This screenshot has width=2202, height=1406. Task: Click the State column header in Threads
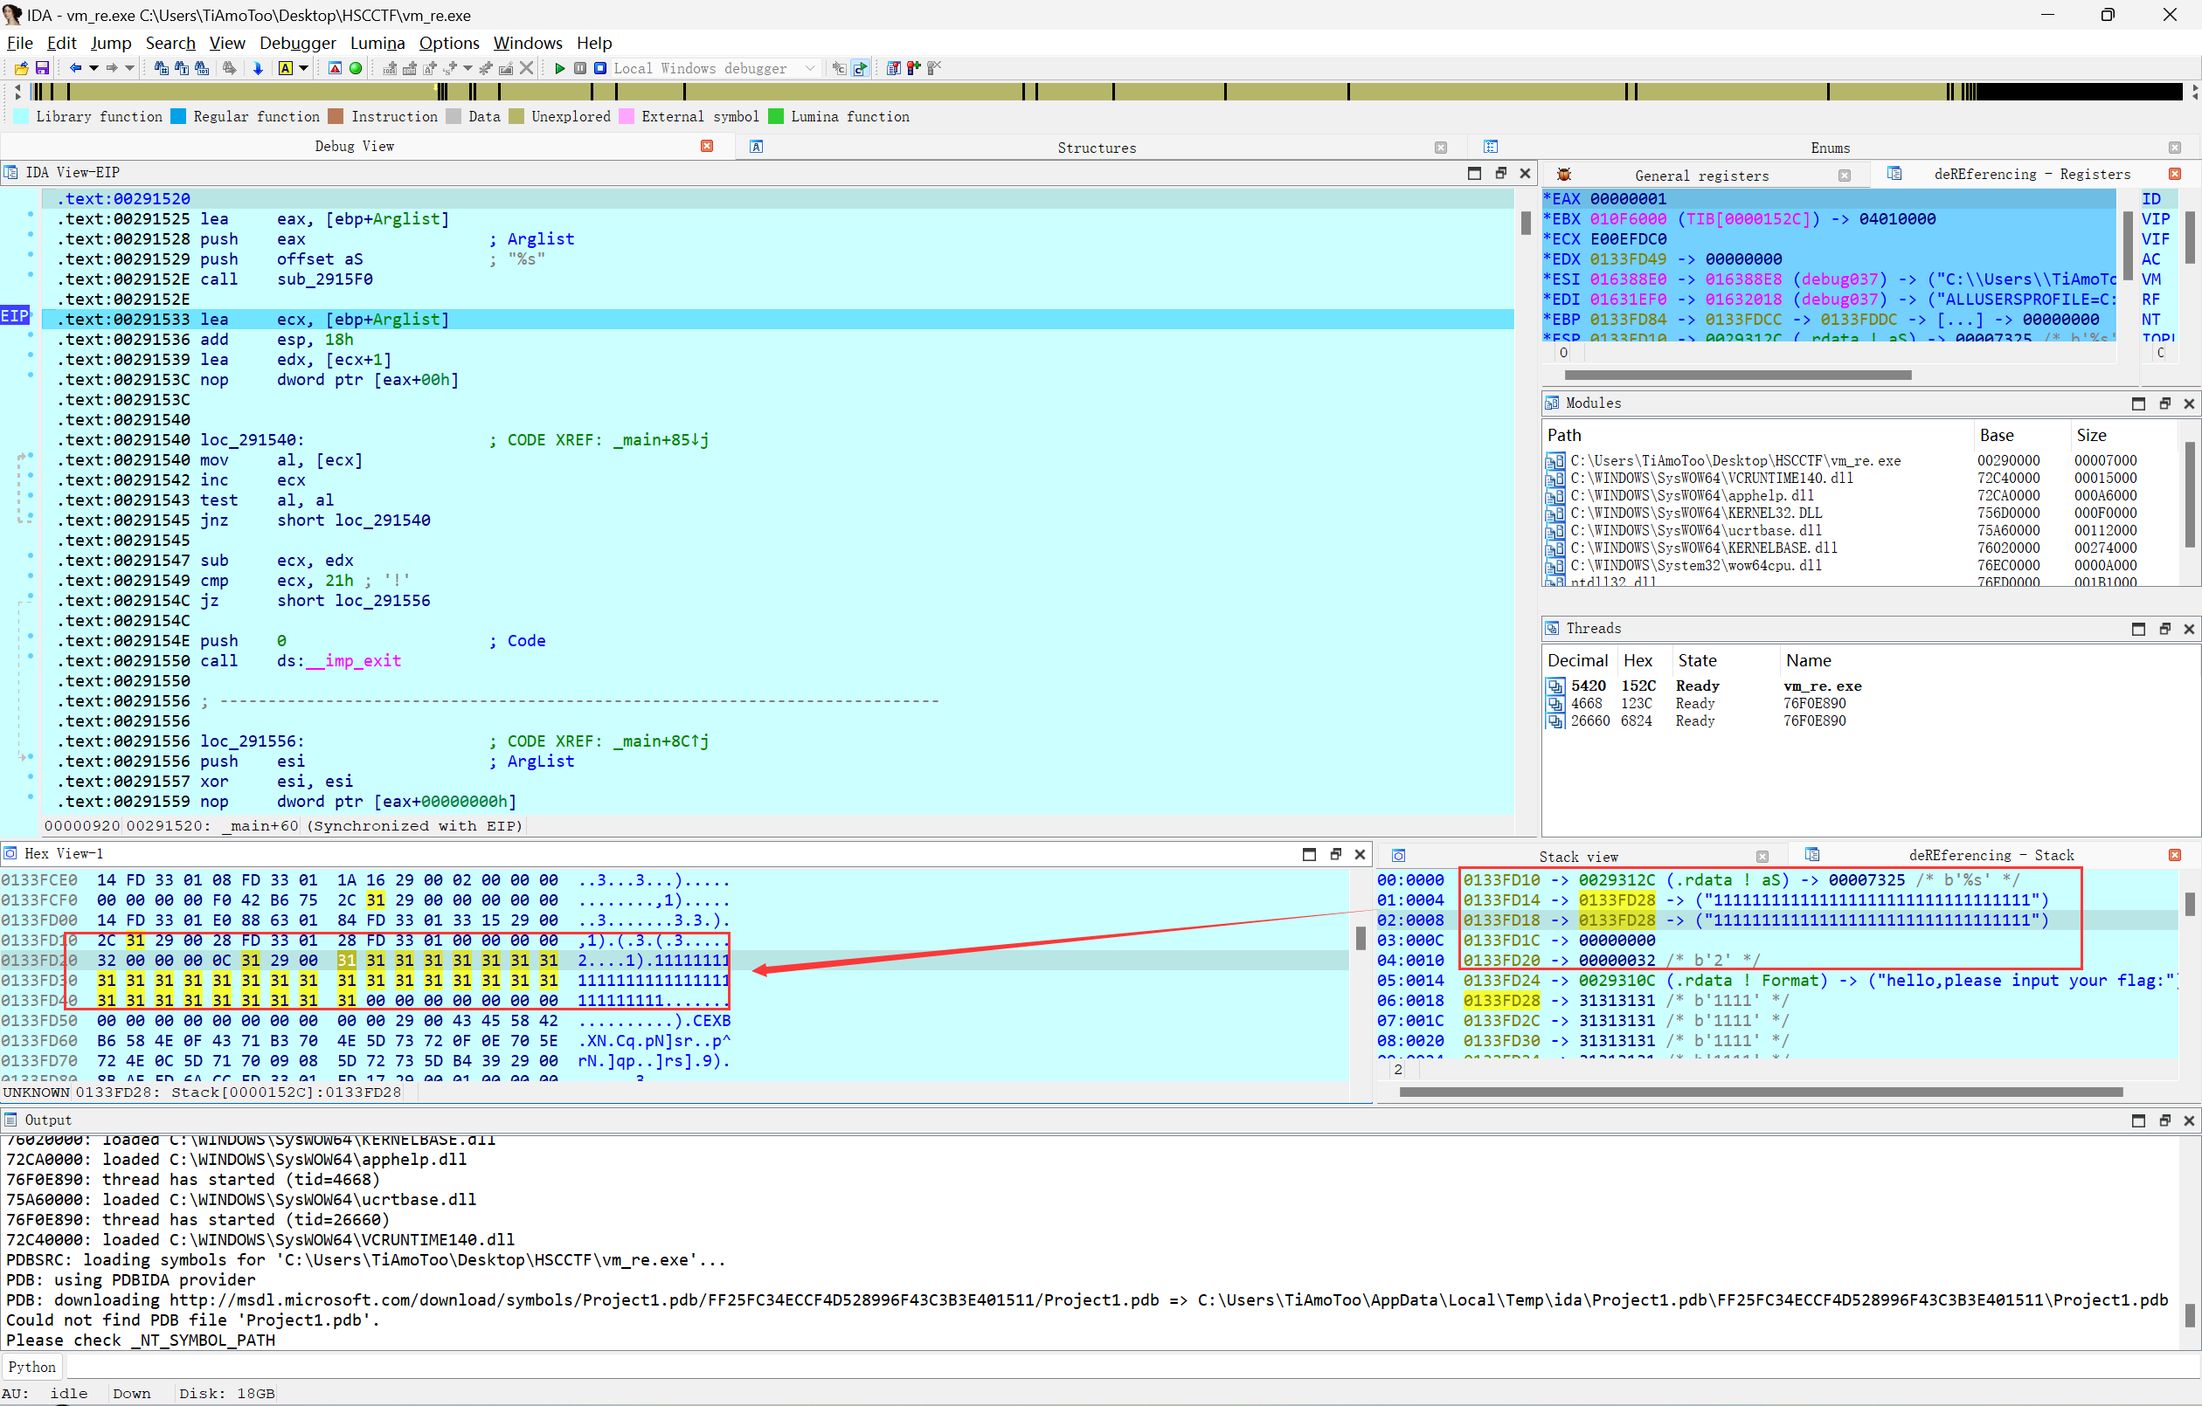(1725, 660)
